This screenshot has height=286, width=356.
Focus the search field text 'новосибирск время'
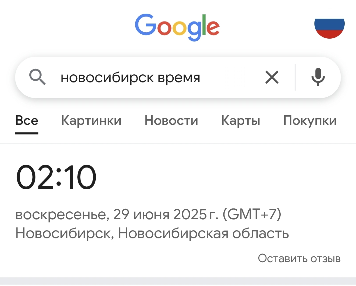coord(130,78)
